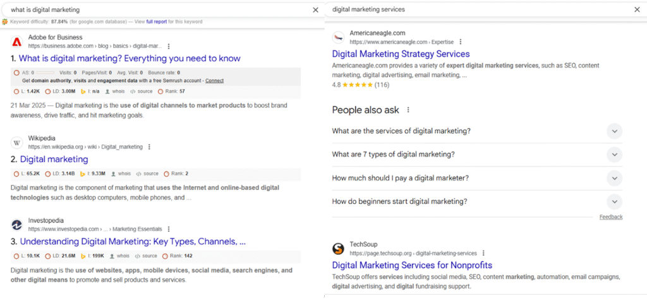This screenshot has height=299, width=647.
Task: Expand 'How much should I pay a digital marketer?'
Action: pyautogui.click(x=614, y=179)
